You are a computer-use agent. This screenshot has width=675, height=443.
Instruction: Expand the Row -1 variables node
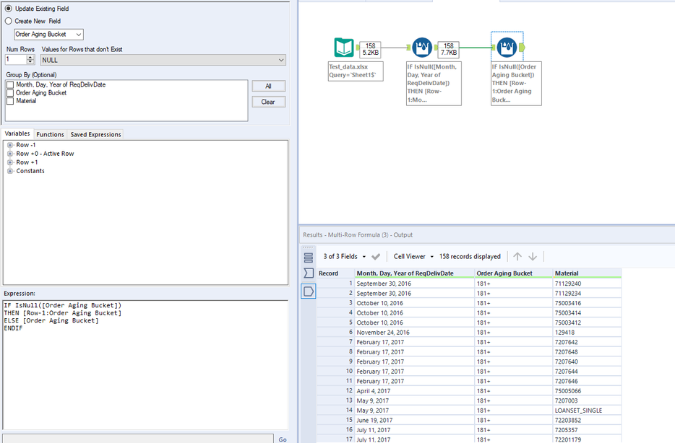10,145
